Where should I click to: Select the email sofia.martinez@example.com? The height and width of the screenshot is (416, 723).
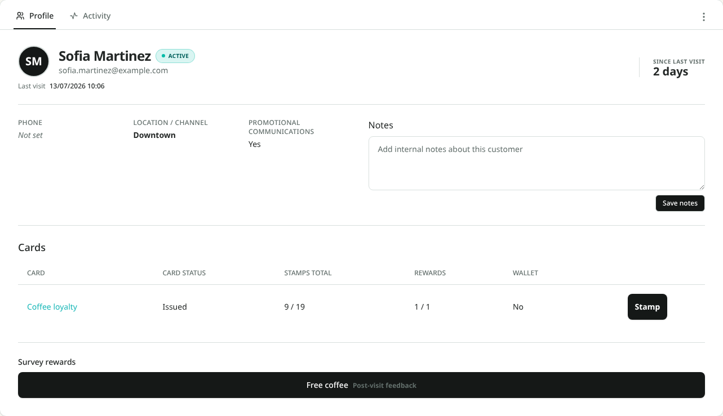coord(113,70)
